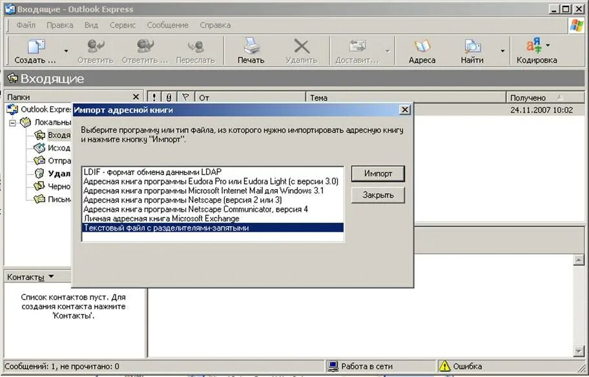Viewport: 589px width, 377px height.
Task: Open the Письма folder in tree
Action: 52,199
